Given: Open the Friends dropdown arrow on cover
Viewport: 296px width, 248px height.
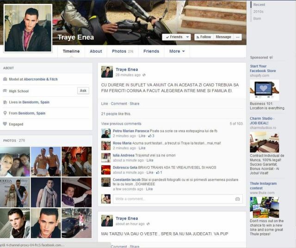Looking at the screenshot, I should (x=187, y=37).
